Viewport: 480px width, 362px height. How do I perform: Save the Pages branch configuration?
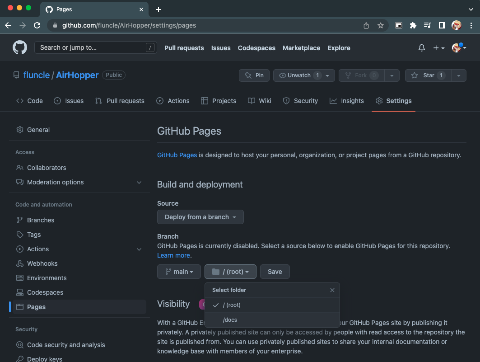coord(275,272)
